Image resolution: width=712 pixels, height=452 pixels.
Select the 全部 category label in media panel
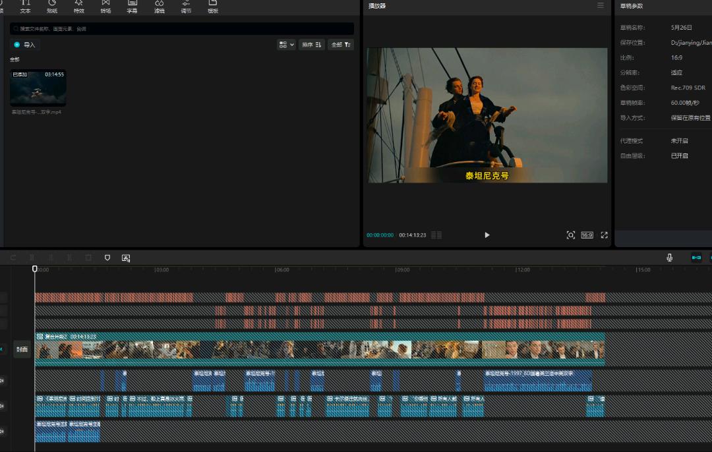pyautogui.click(x=15, y=59)
